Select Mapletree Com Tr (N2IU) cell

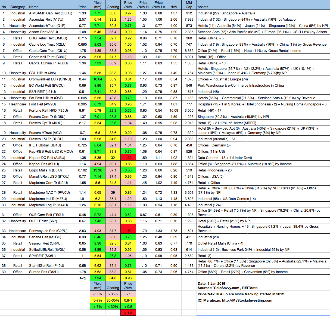pos(51,183)
